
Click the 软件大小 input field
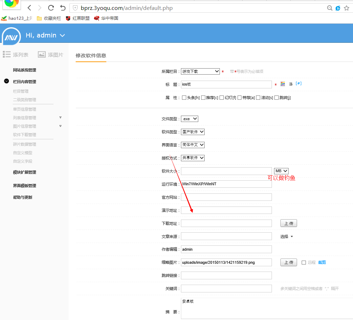point(226,171)
